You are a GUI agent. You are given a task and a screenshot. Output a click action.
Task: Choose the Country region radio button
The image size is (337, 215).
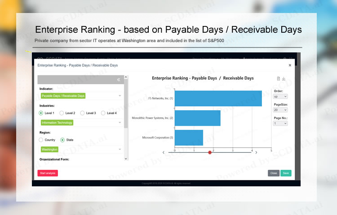(41, 140)
